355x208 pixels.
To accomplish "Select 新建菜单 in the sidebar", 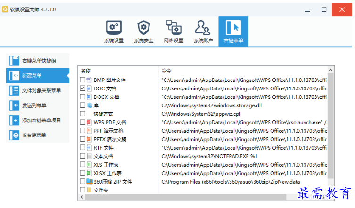I will [38, 75].
